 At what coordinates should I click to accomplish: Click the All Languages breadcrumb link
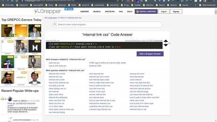(51, 18)
